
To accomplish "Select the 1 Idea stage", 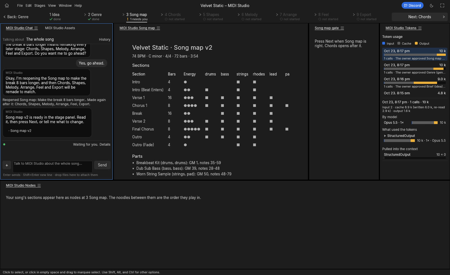I will pos(55,17).
